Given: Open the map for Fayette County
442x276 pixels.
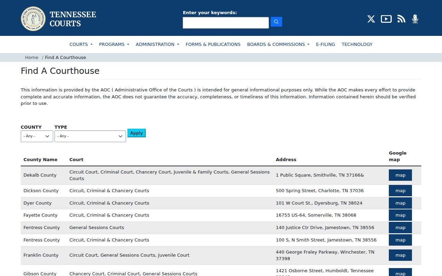Looking at the screenshot, I should point(400,215).
